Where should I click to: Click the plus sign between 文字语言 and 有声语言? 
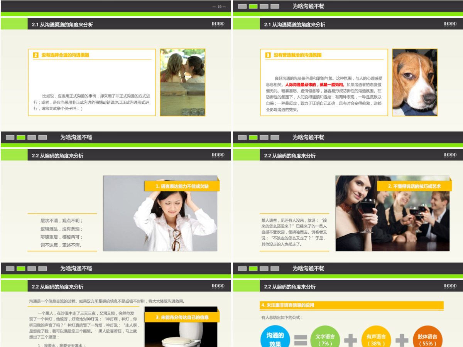350,340
